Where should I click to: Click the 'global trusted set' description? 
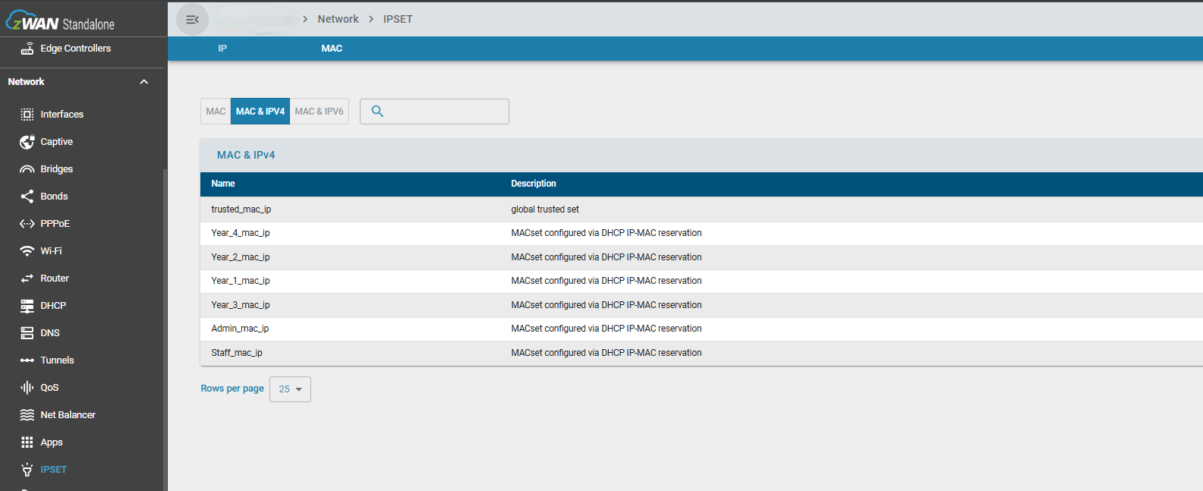pos(545,209)
